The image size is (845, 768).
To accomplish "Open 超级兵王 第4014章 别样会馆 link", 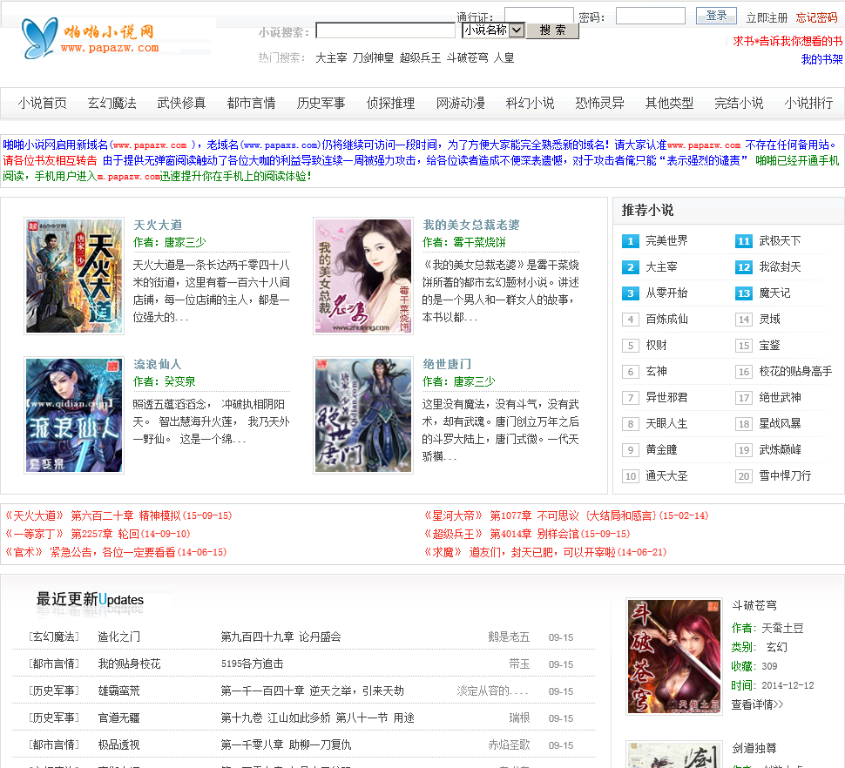I will pos(526,535).
